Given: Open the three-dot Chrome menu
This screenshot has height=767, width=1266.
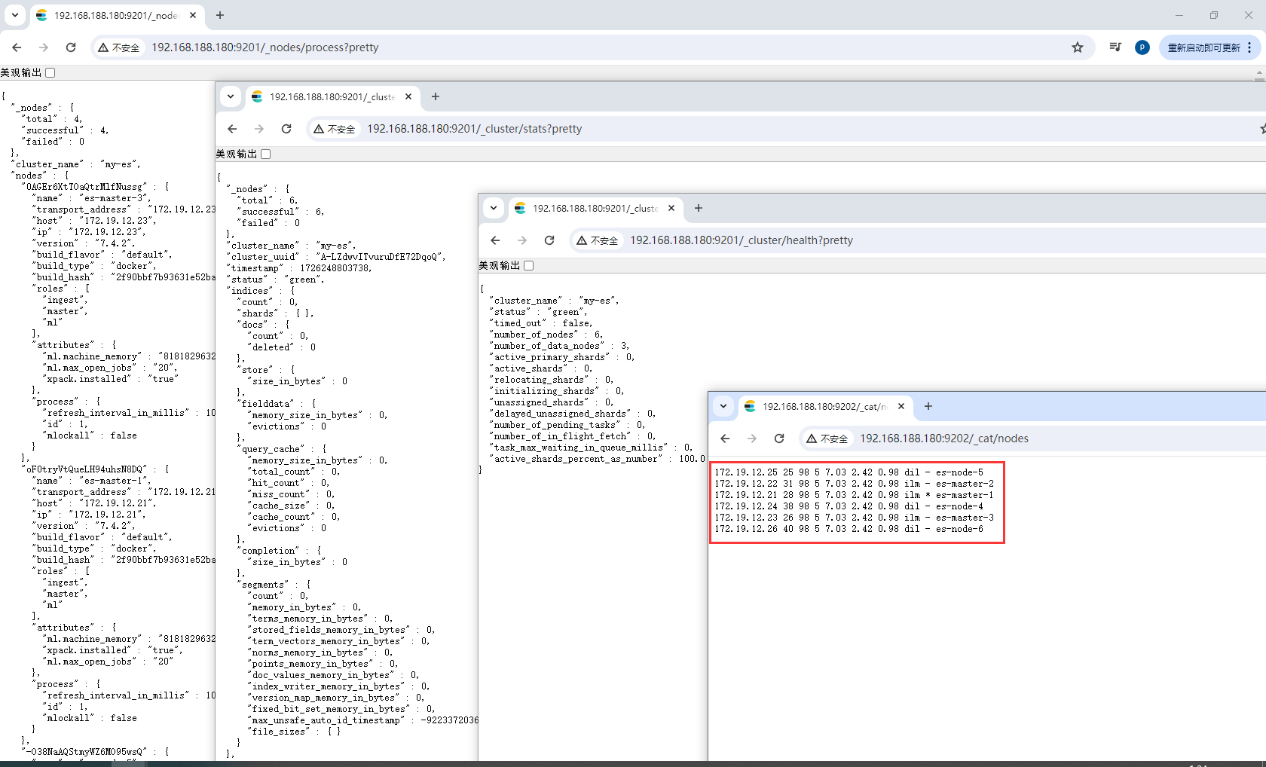Looking at the screenshot, I should pyautogui.click(x=1249, y=47).
